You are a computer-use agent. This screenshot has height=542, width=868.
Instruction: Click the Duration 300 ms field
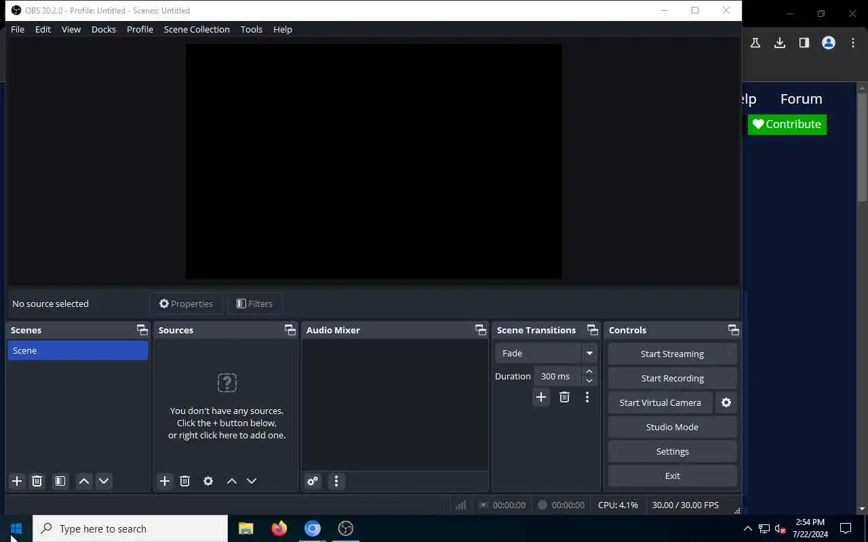(x=557, y=376)
